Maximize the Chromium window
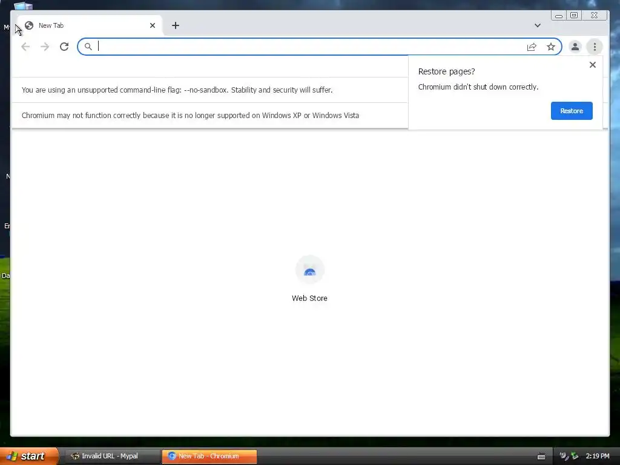The height and width of the screenshot is (465, 620). pyautogui.click(x=574, y=15)
